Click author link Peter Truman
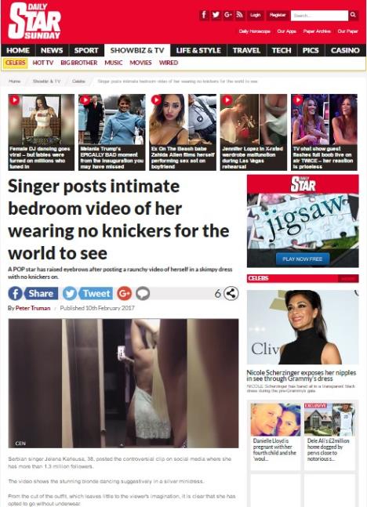This screenshot has height=507, width=367. [33, 308]
